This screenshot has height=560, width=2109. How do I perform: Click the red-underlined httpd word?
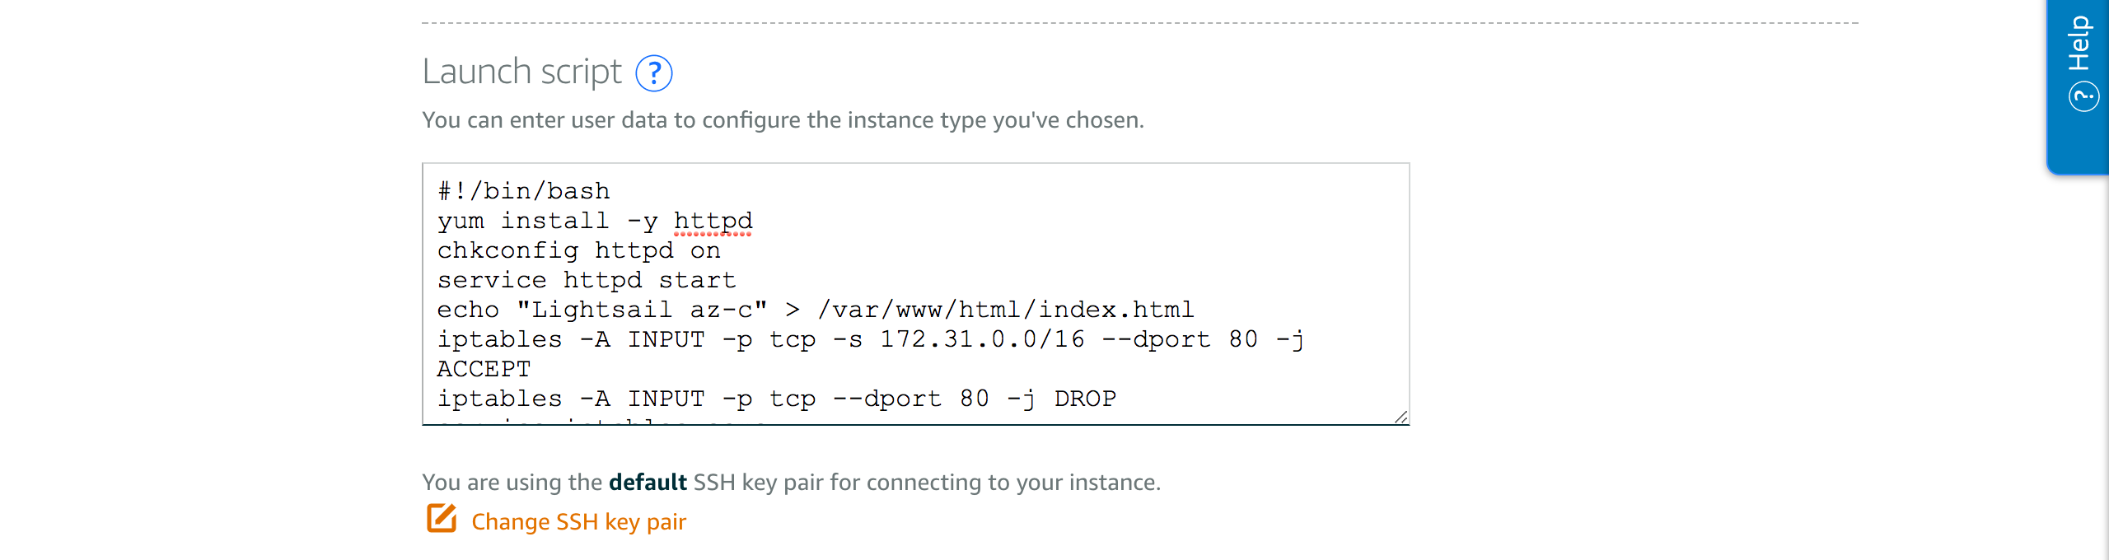(713, 221)
